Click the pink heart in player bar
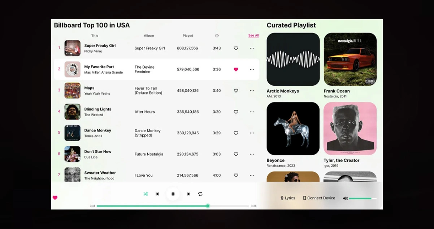 pyautogui.click(x=55, y=198)
